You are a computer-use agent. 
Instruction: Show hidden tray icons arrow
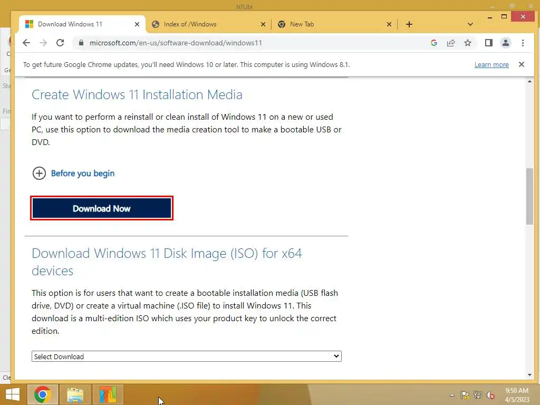click(452, 395)
